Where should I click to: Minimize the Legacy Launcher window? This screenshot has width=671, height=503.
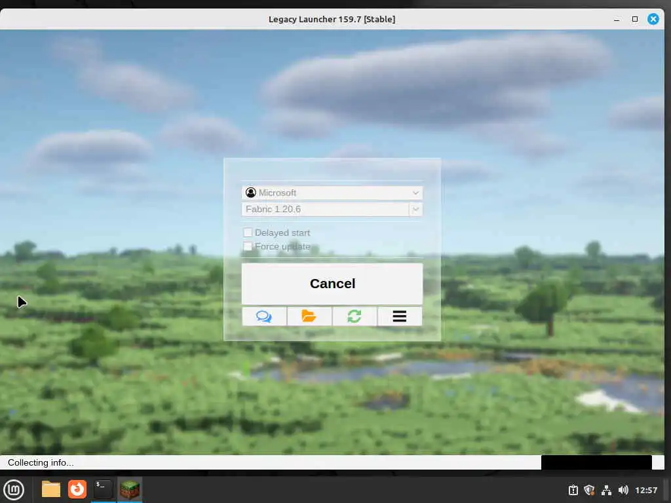coord(617,19)
